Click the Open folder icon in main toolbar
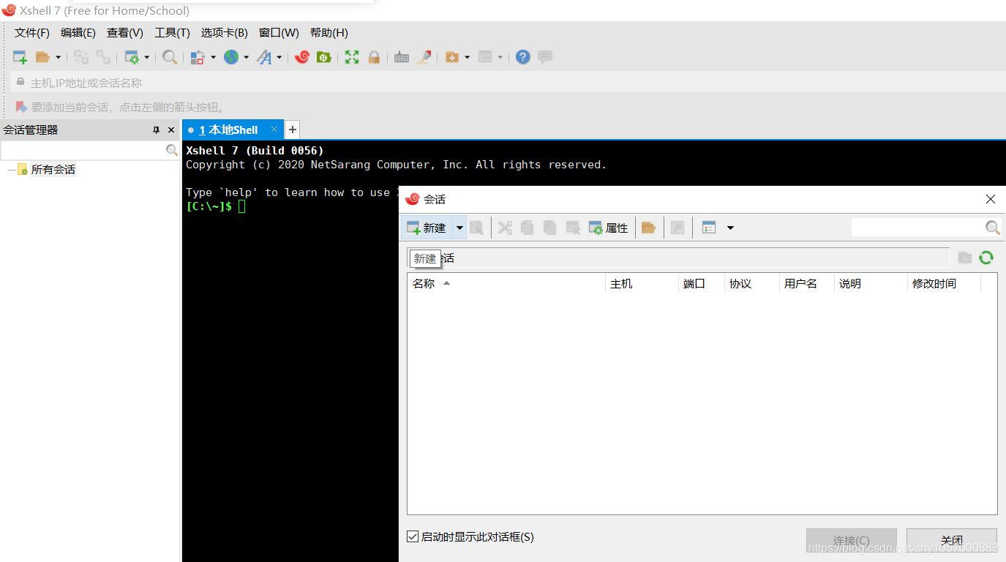Screen dimensions: 1006x562 pos(42,57)
